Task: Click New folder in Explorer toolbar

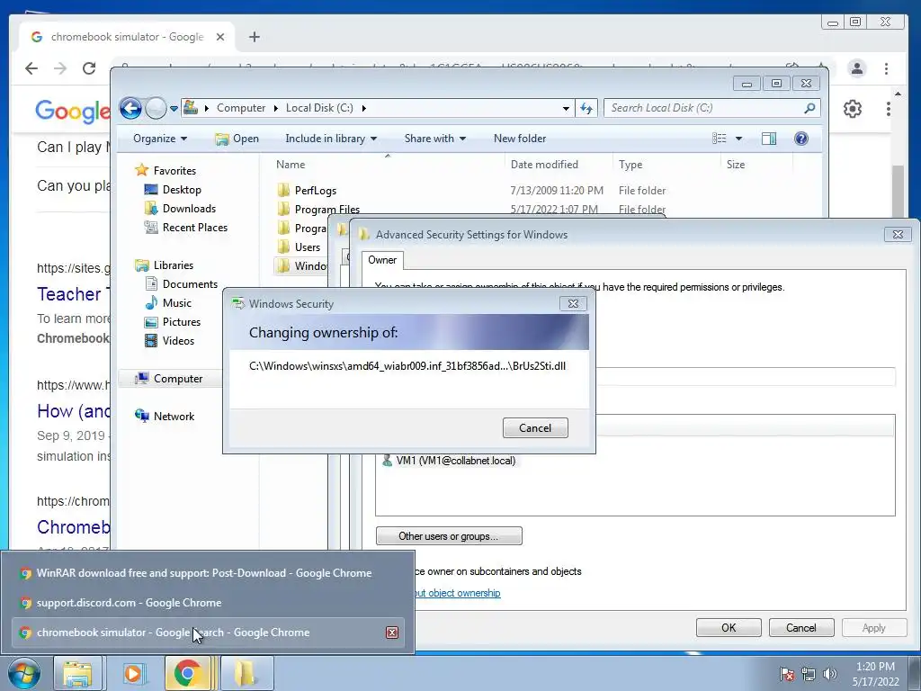Action: (520, 139)
